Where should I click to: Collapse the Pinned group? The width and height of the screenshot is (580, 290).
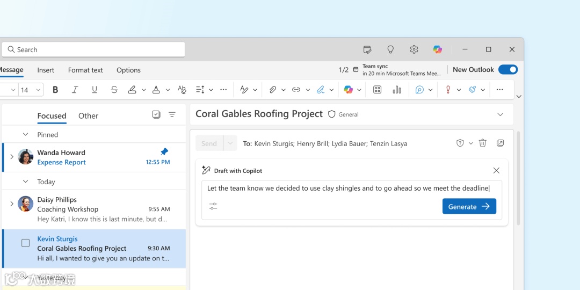pos(26,135)
